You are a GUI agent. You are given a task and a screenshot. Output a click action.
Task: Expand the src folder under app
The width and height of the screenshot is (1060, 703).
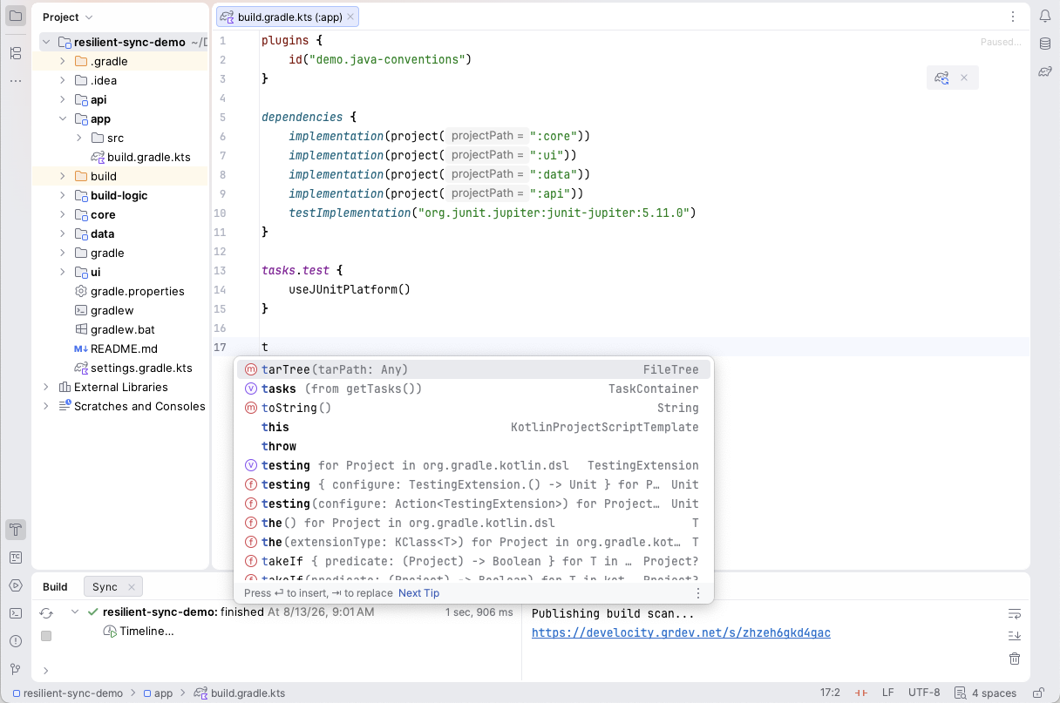coord(79,138)
